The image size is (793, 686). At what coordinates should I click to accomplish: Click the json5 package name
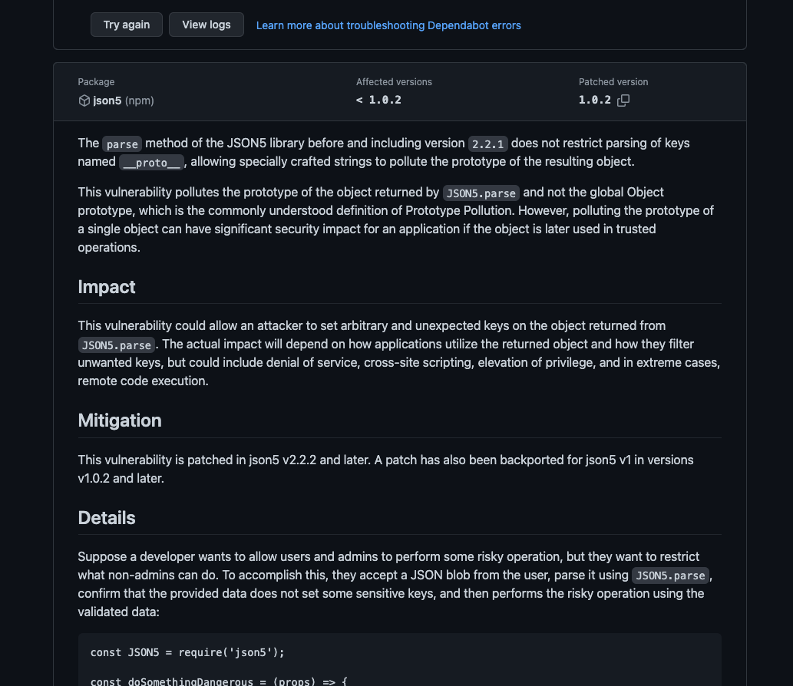pos(107,101)
